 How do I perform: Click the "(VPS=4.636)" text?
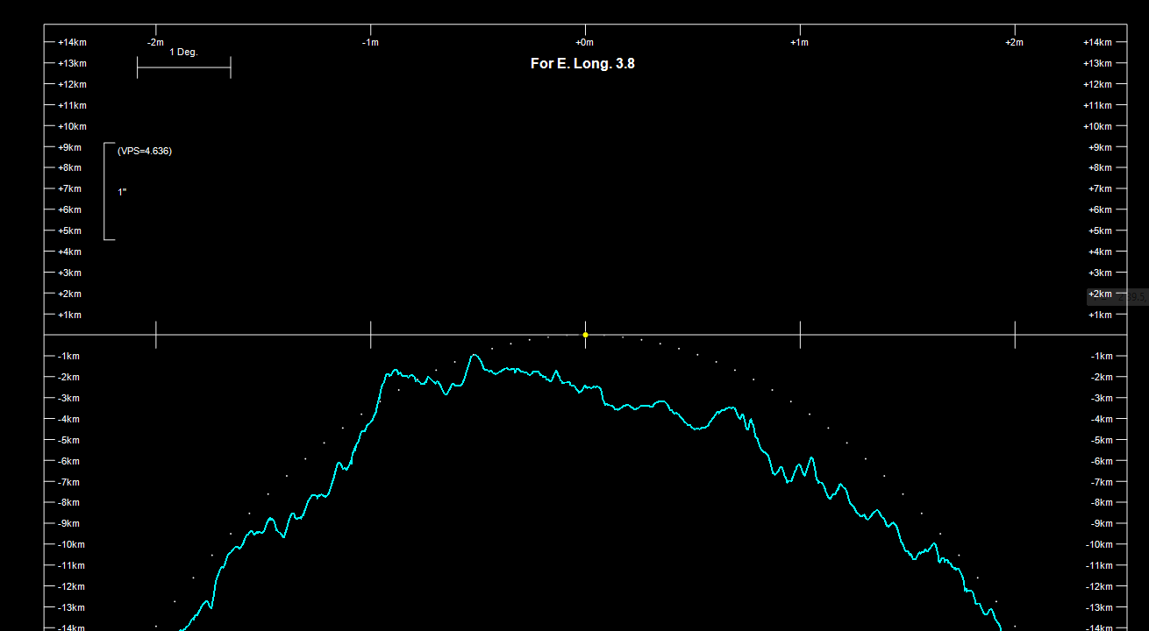[x=145, y=151]
